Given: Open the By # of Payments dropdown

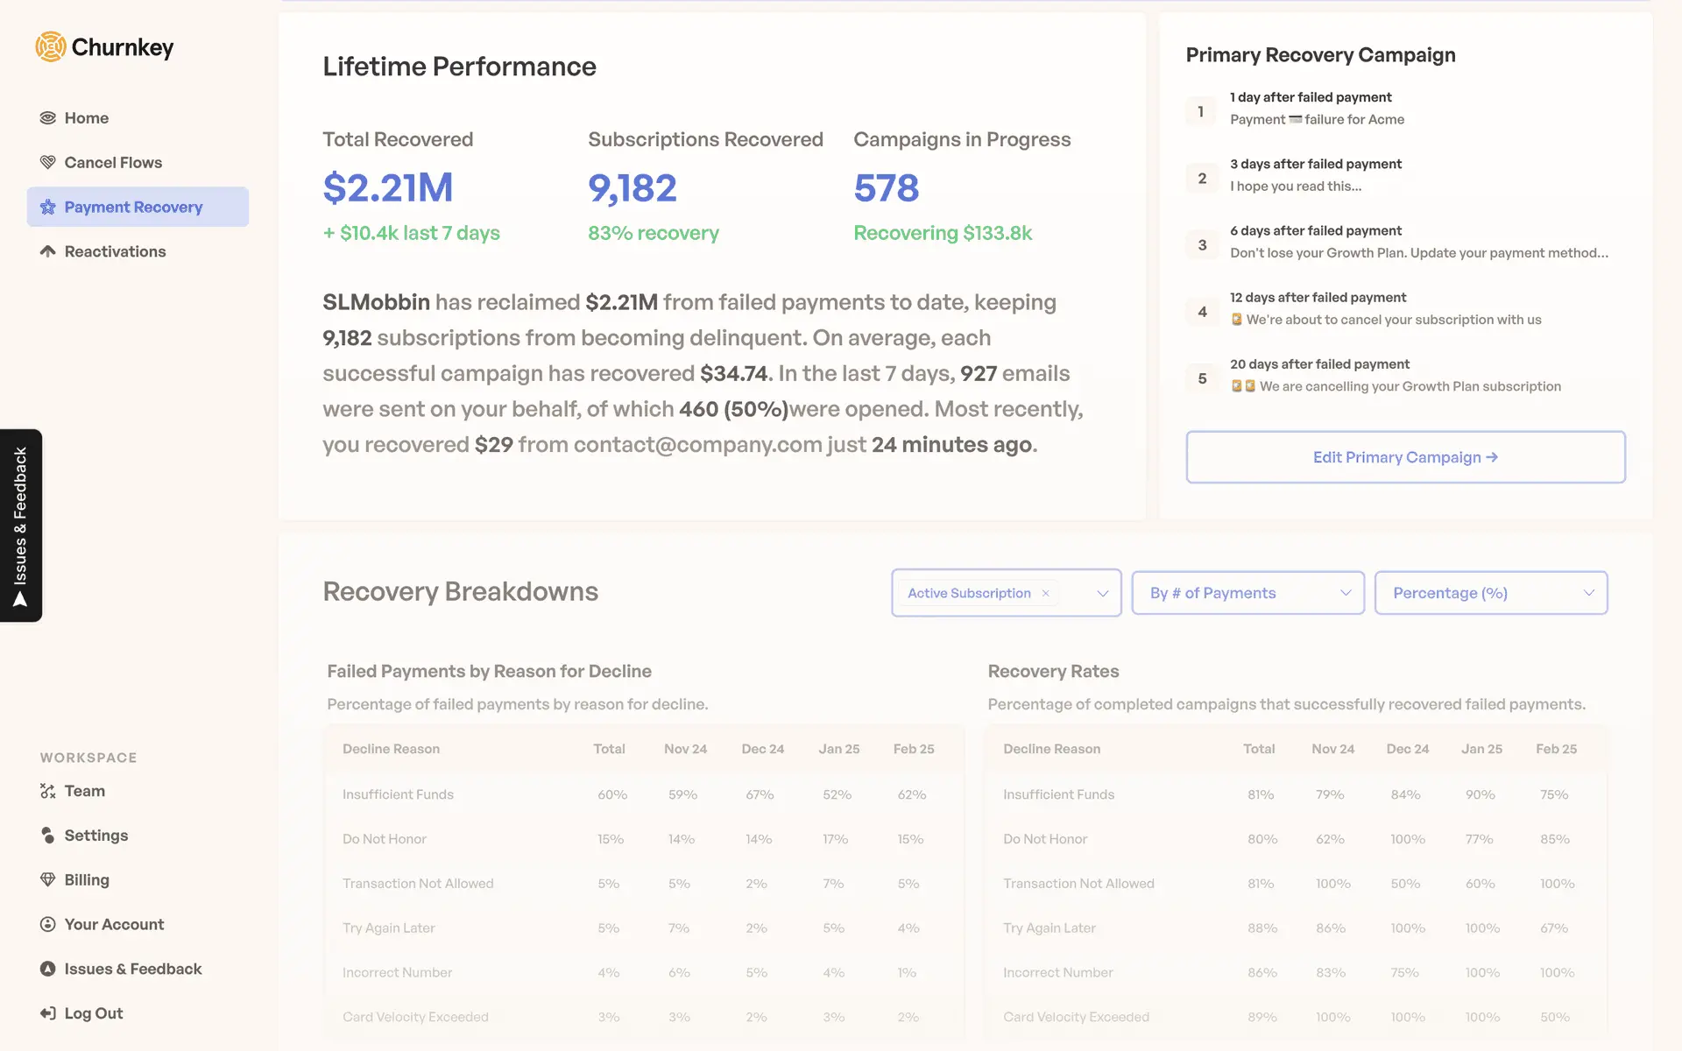Looking at the screenshot, I should tap(1247, 594).
